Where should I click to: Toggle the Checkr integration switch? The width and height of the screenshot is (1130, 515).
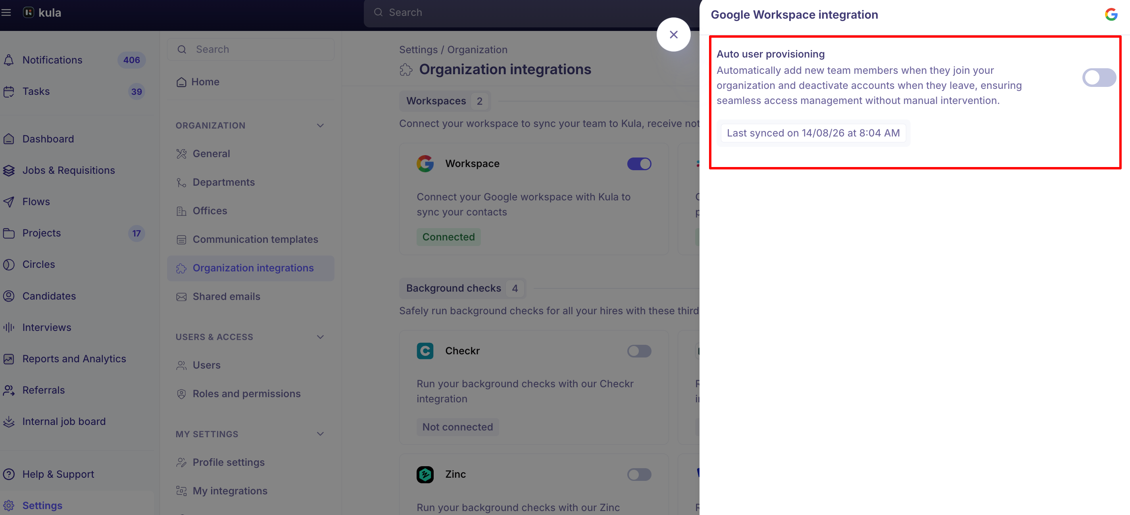point(639,352)
